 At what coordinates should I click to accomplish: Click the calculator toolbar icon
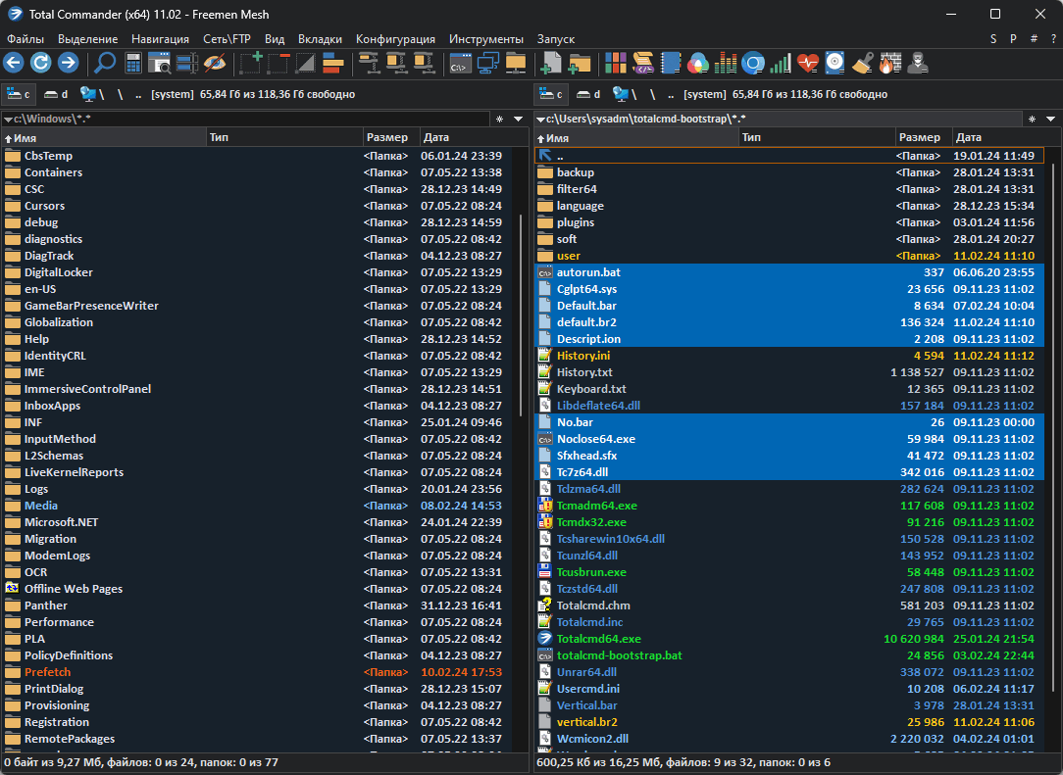click(x=133, y=64)
